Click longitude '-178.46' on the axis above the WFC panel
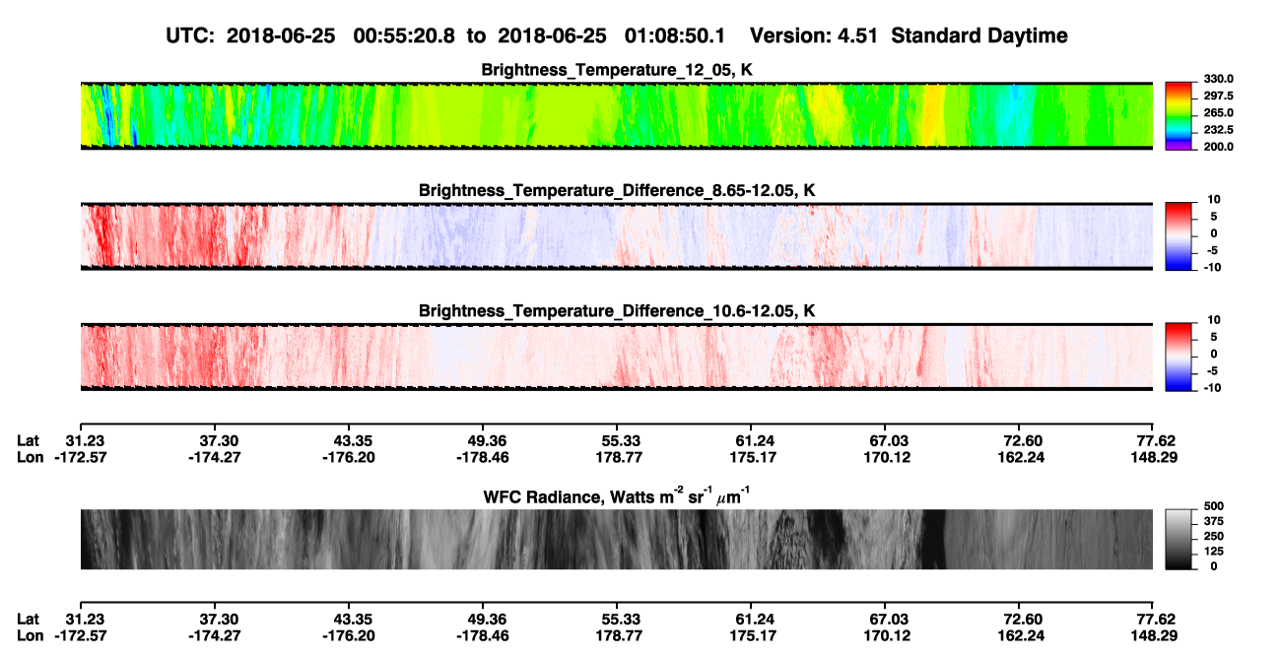The height and width of the screenshot is (657, 1281). pos(483,457)
